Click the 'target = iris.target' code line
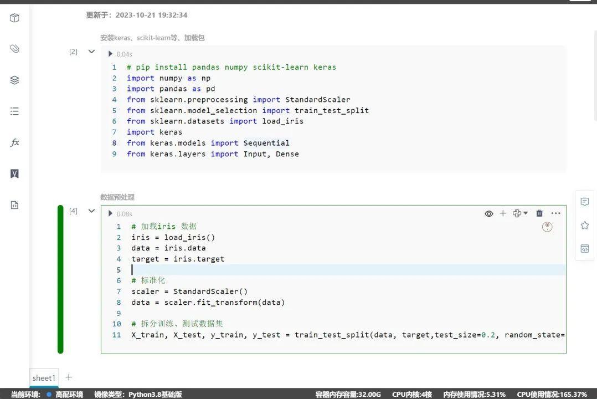The height and width of the screenshot is (399, 597). [178, 259]
